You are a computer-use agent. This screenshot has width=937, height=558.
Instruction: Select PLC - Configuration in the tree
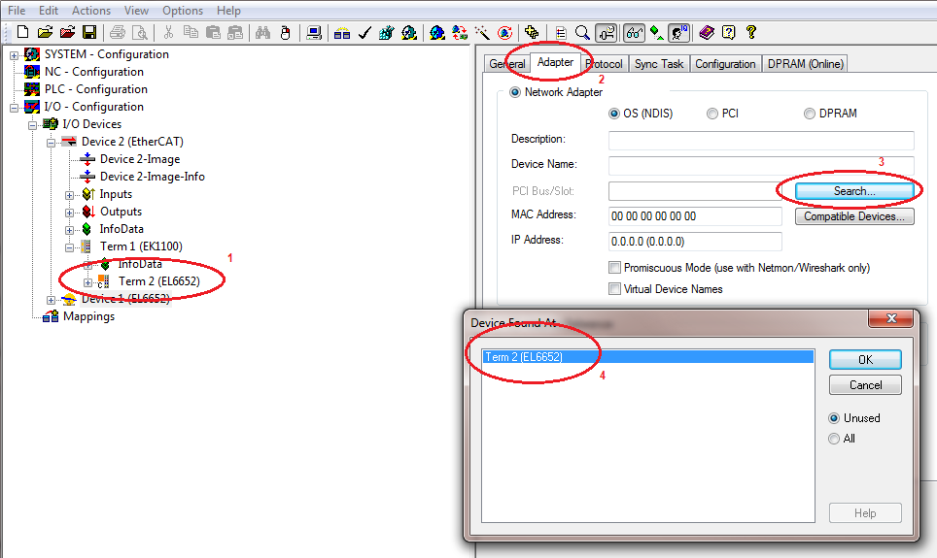95,89
